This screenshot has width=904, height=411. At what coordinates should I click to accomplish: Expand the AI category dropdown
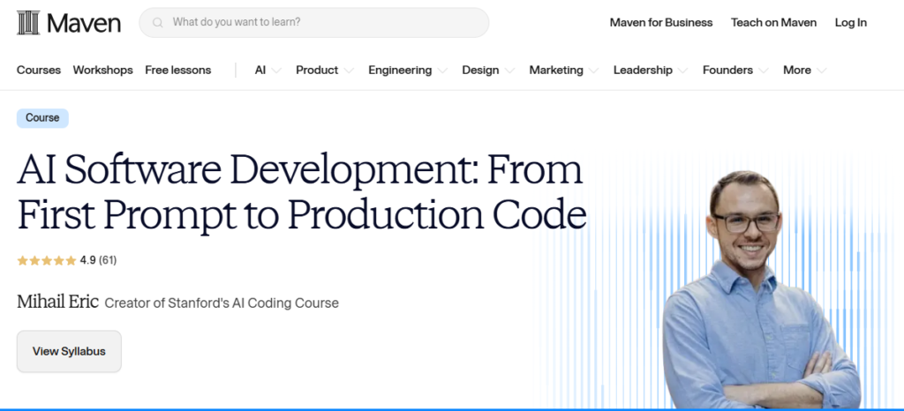coord(268,71)
